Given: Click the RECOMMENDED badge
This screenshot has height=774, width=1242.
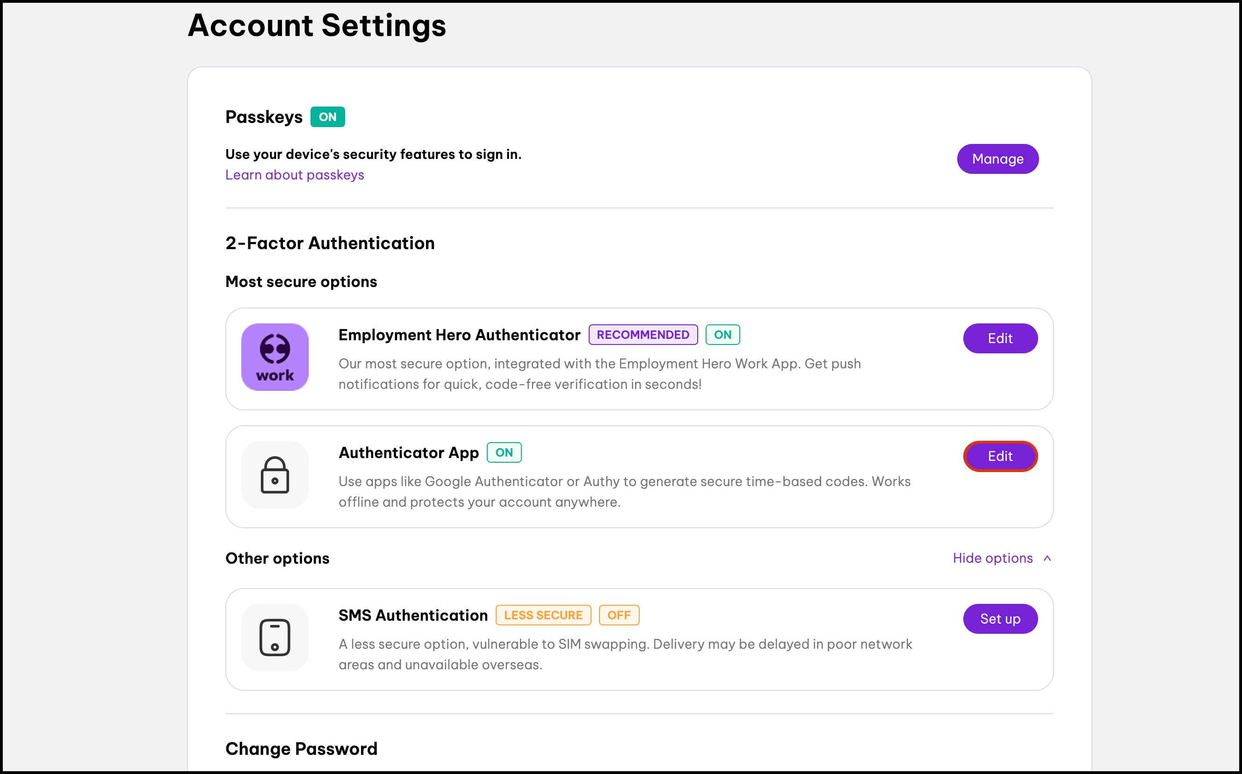Looking at the screenshot, I should coord(643,335).
